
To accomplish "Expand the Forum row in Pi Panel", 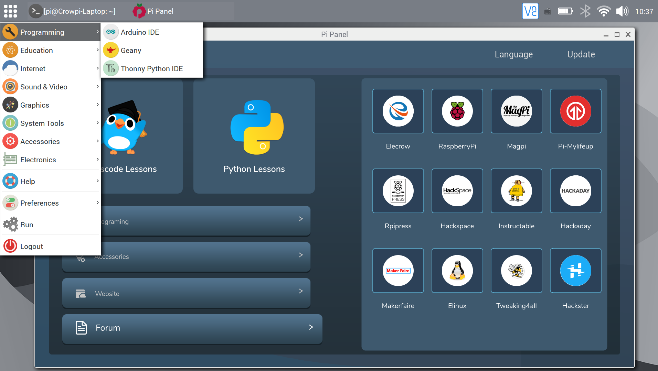I will [x=192, y=328].
